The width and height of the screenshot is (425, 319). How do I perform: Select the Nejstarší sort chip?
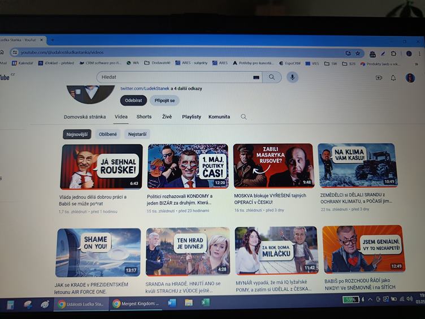137,134
